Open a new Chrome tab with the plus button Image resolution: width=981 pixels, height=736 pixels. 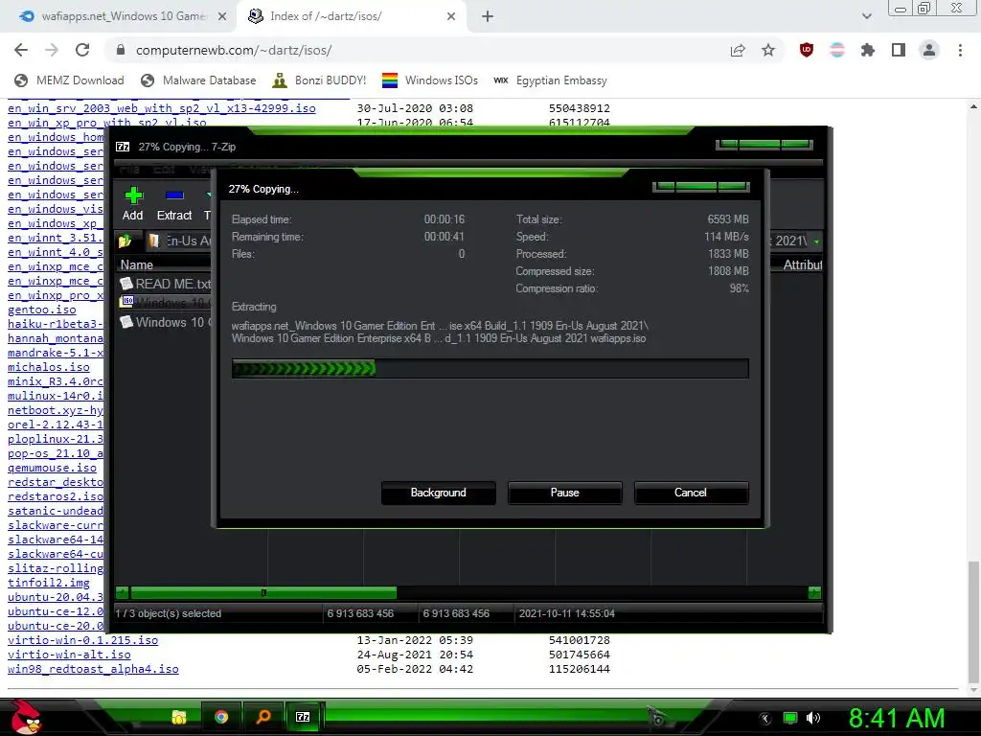[x=488, y=16]
